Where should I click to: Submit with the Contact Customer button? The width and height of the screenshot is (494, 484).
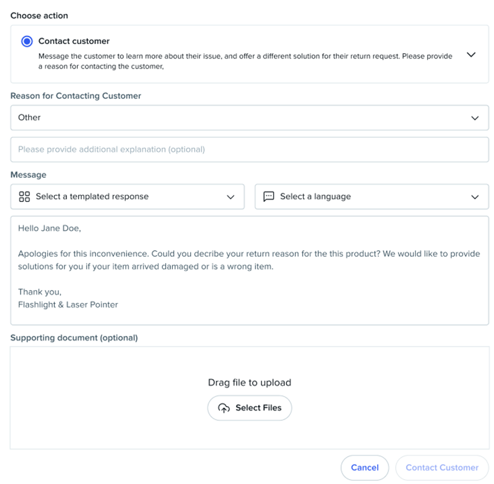click(x=442, y=468)
